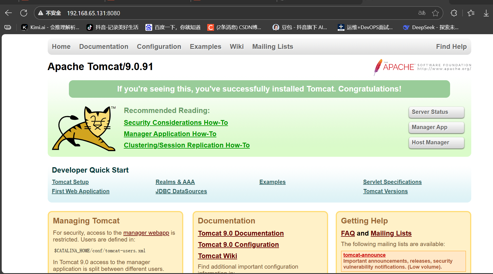Click the Host Manager button
493x274 pixels.
tap(436, 143)
